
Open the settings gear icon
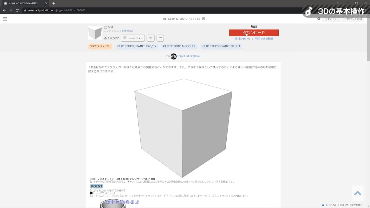point(319,19)
